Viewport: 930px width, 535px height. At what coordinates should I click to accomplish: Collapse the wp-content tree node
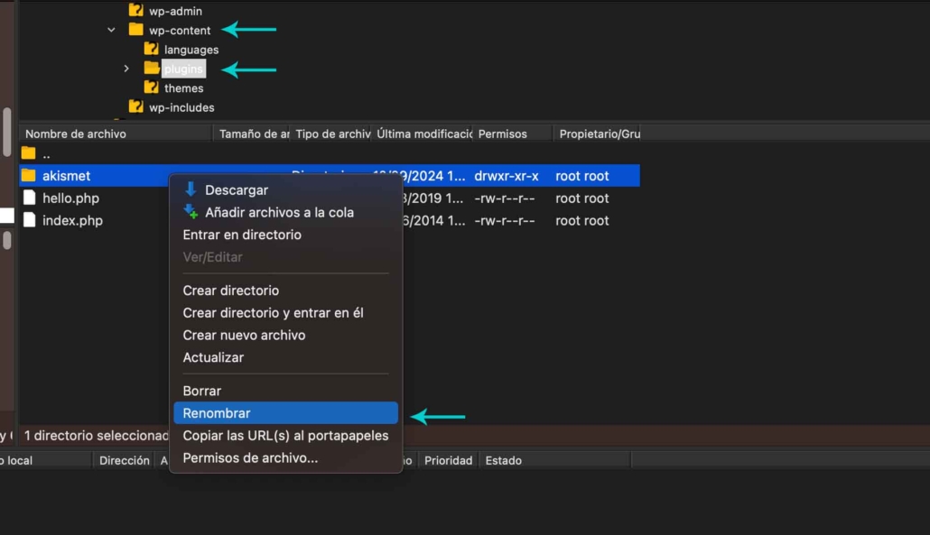coord(112,30)
